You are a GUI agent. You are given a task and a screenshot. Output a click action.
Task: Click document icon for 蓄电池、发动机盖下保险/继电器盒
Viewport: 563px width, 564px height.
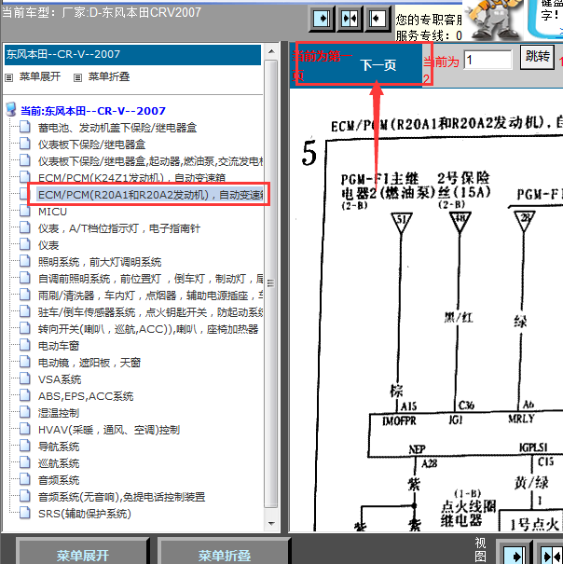click(x=25, y=127)
